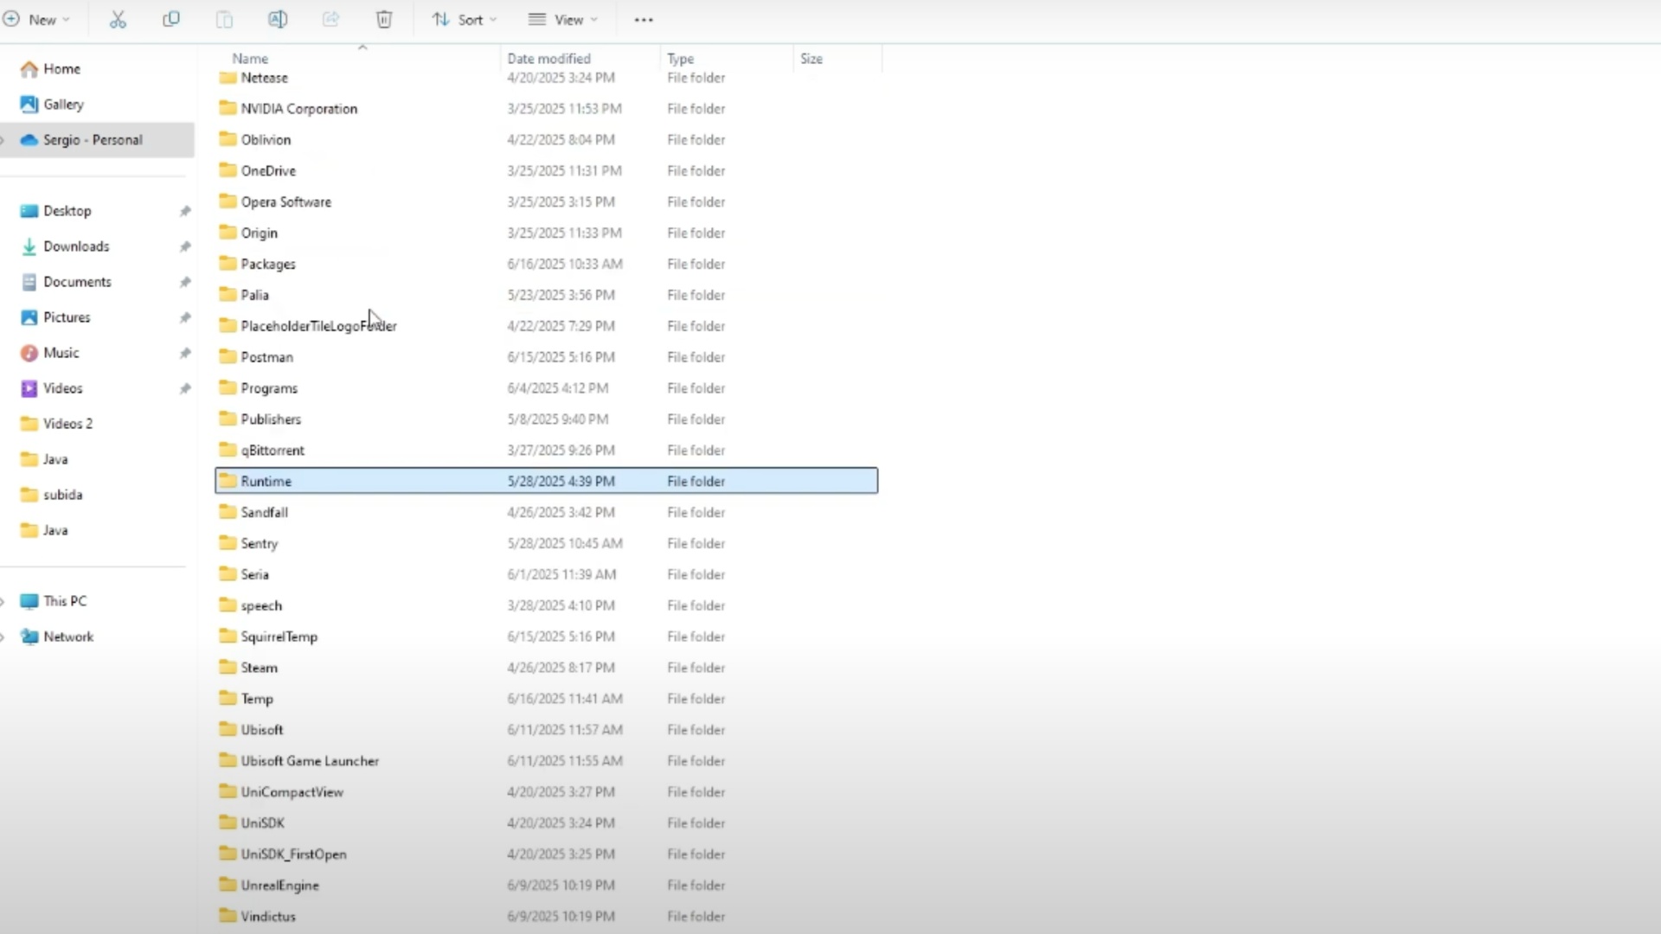This screenshot has width=1661, height=934.
Task: Click the Paste icon in toolbar
Action: 224,19
